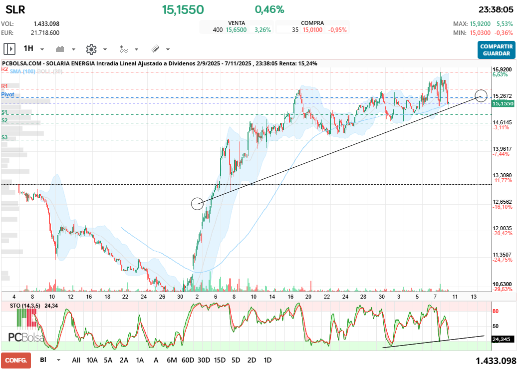Switch to the 30D time range

[204, 360]
